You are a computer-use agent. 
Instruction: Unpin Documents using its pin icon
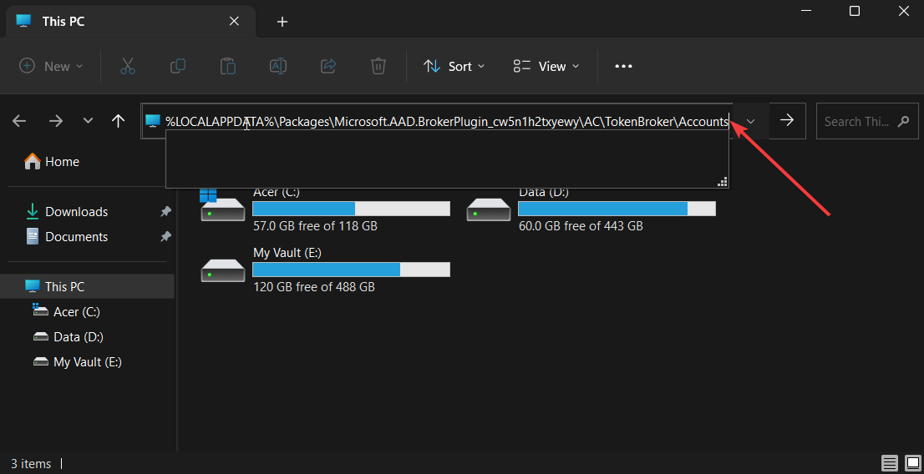(166, 237)
